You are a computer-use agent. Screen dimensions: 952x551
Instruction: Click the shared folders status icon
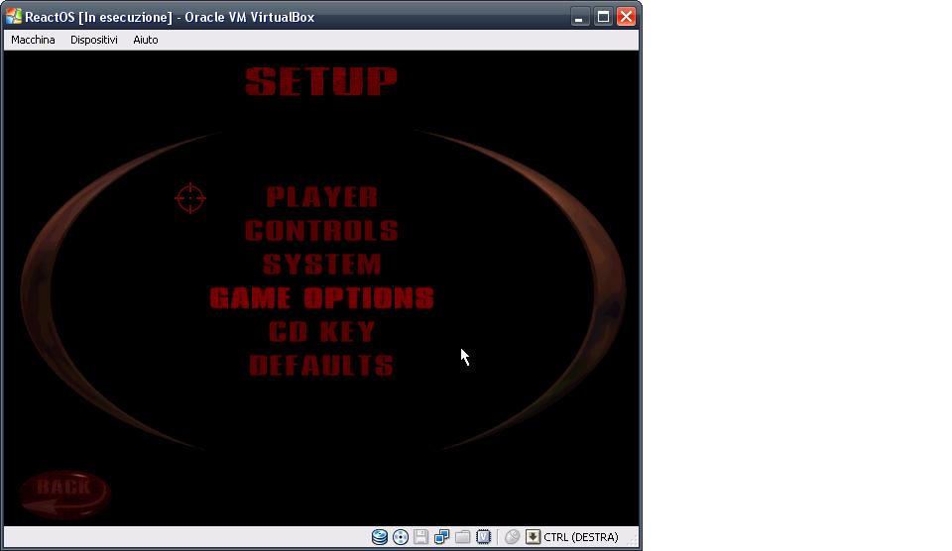[x=463, y=537]
